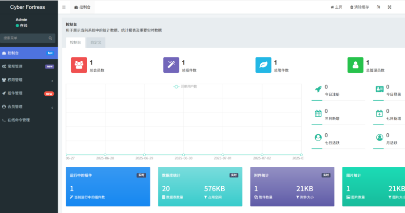Click the database icon by 数据表数量
The image size is (405, 213).
(163, 197)
